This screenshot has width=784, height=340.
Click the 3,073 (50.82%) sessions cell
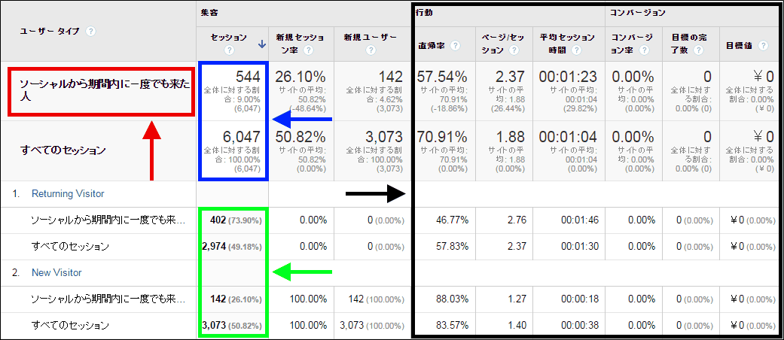click(233, 326)
